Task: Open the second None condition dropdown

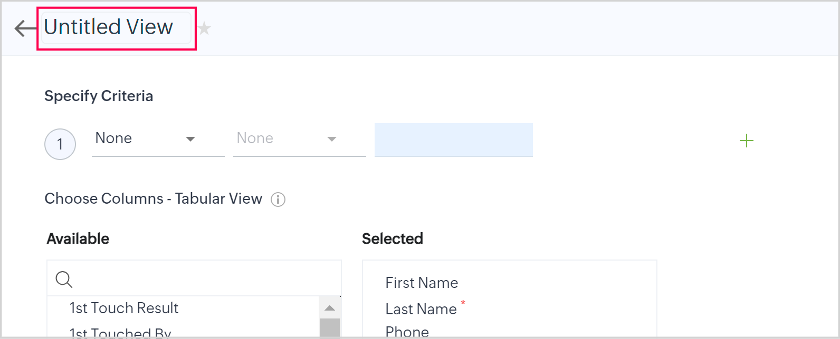Action: coord(299,139)
